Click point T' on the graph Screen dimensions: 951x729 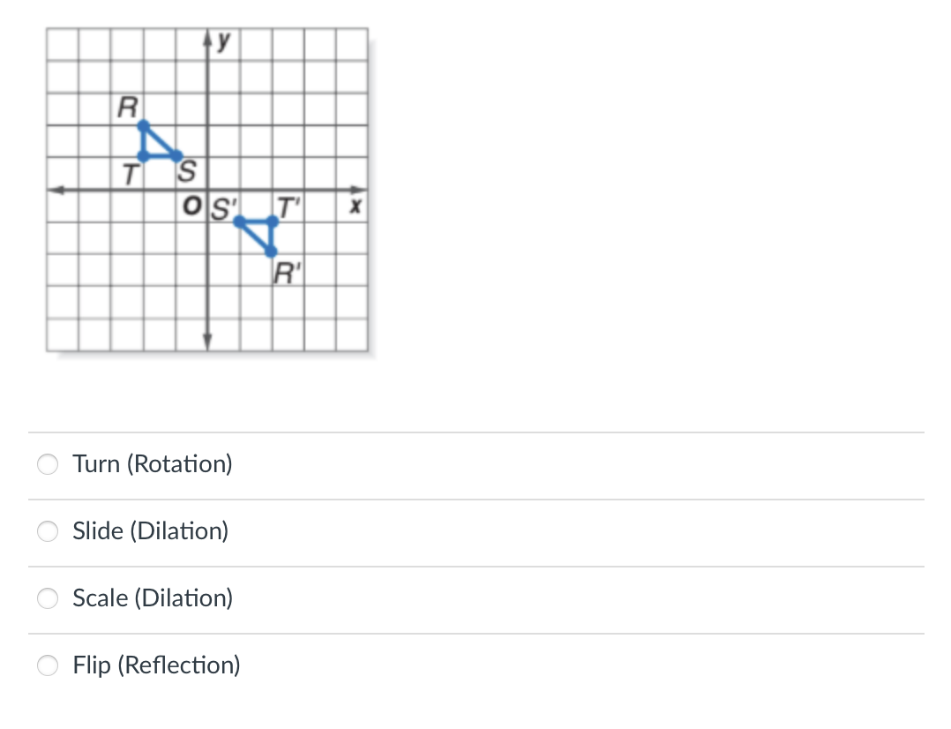[x=273, y=222]
